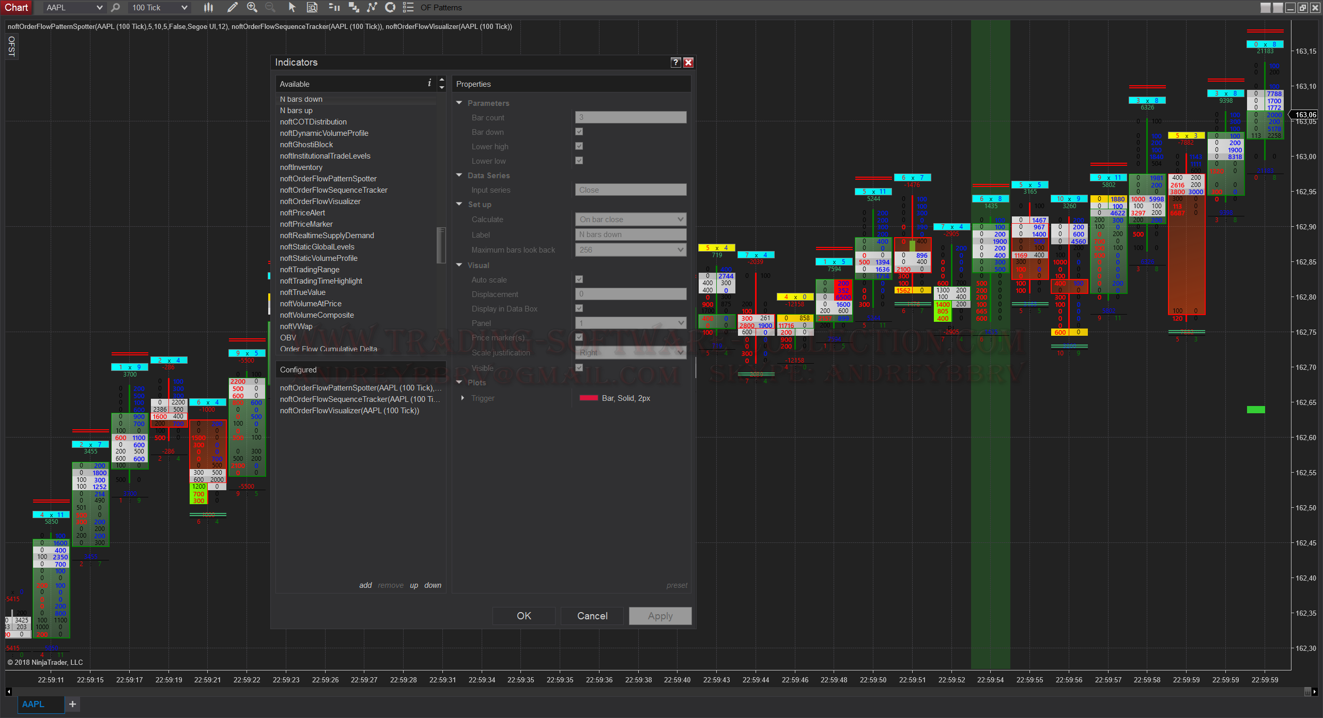Image resolution: width=1323 pixels, height=718 pixels.
Task: Expand the Trigger plot row
Action: coord(463,398)
